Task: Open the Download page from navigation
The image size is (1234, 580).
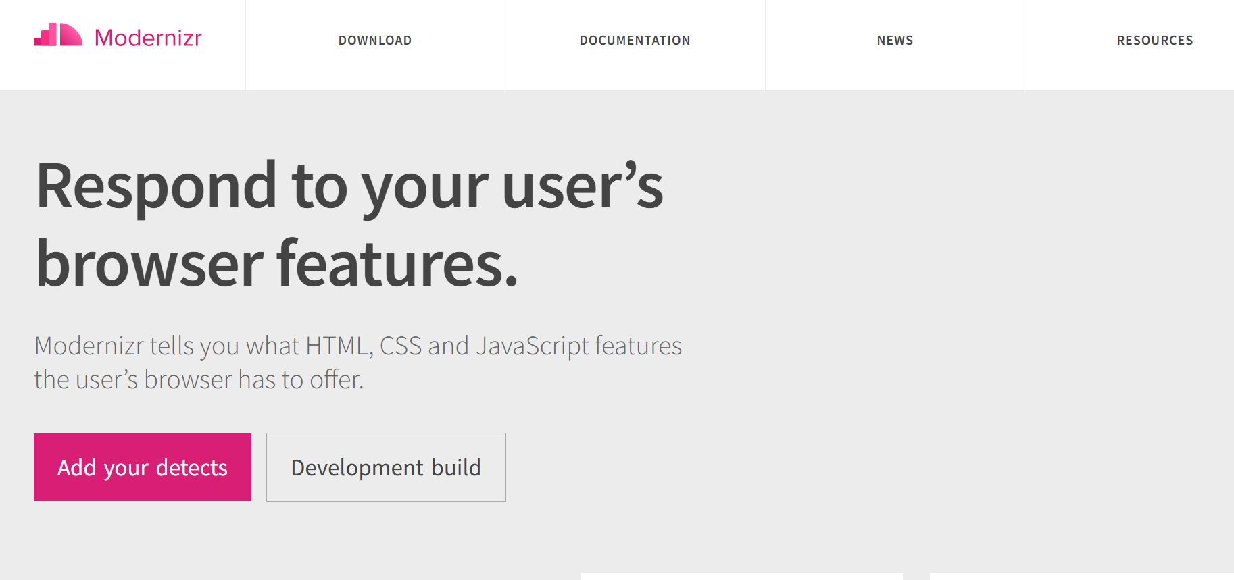Action: [x=375, y=41]
